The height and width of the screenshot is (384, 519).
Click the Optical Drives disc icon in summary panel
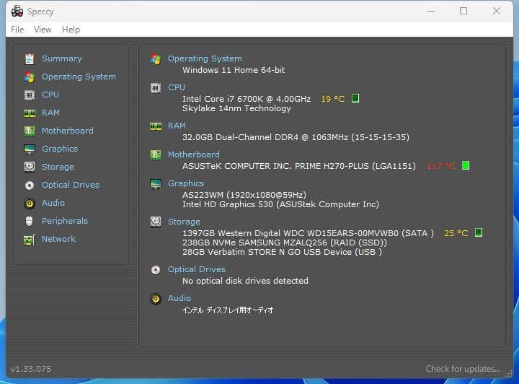(x=156, y=270)
